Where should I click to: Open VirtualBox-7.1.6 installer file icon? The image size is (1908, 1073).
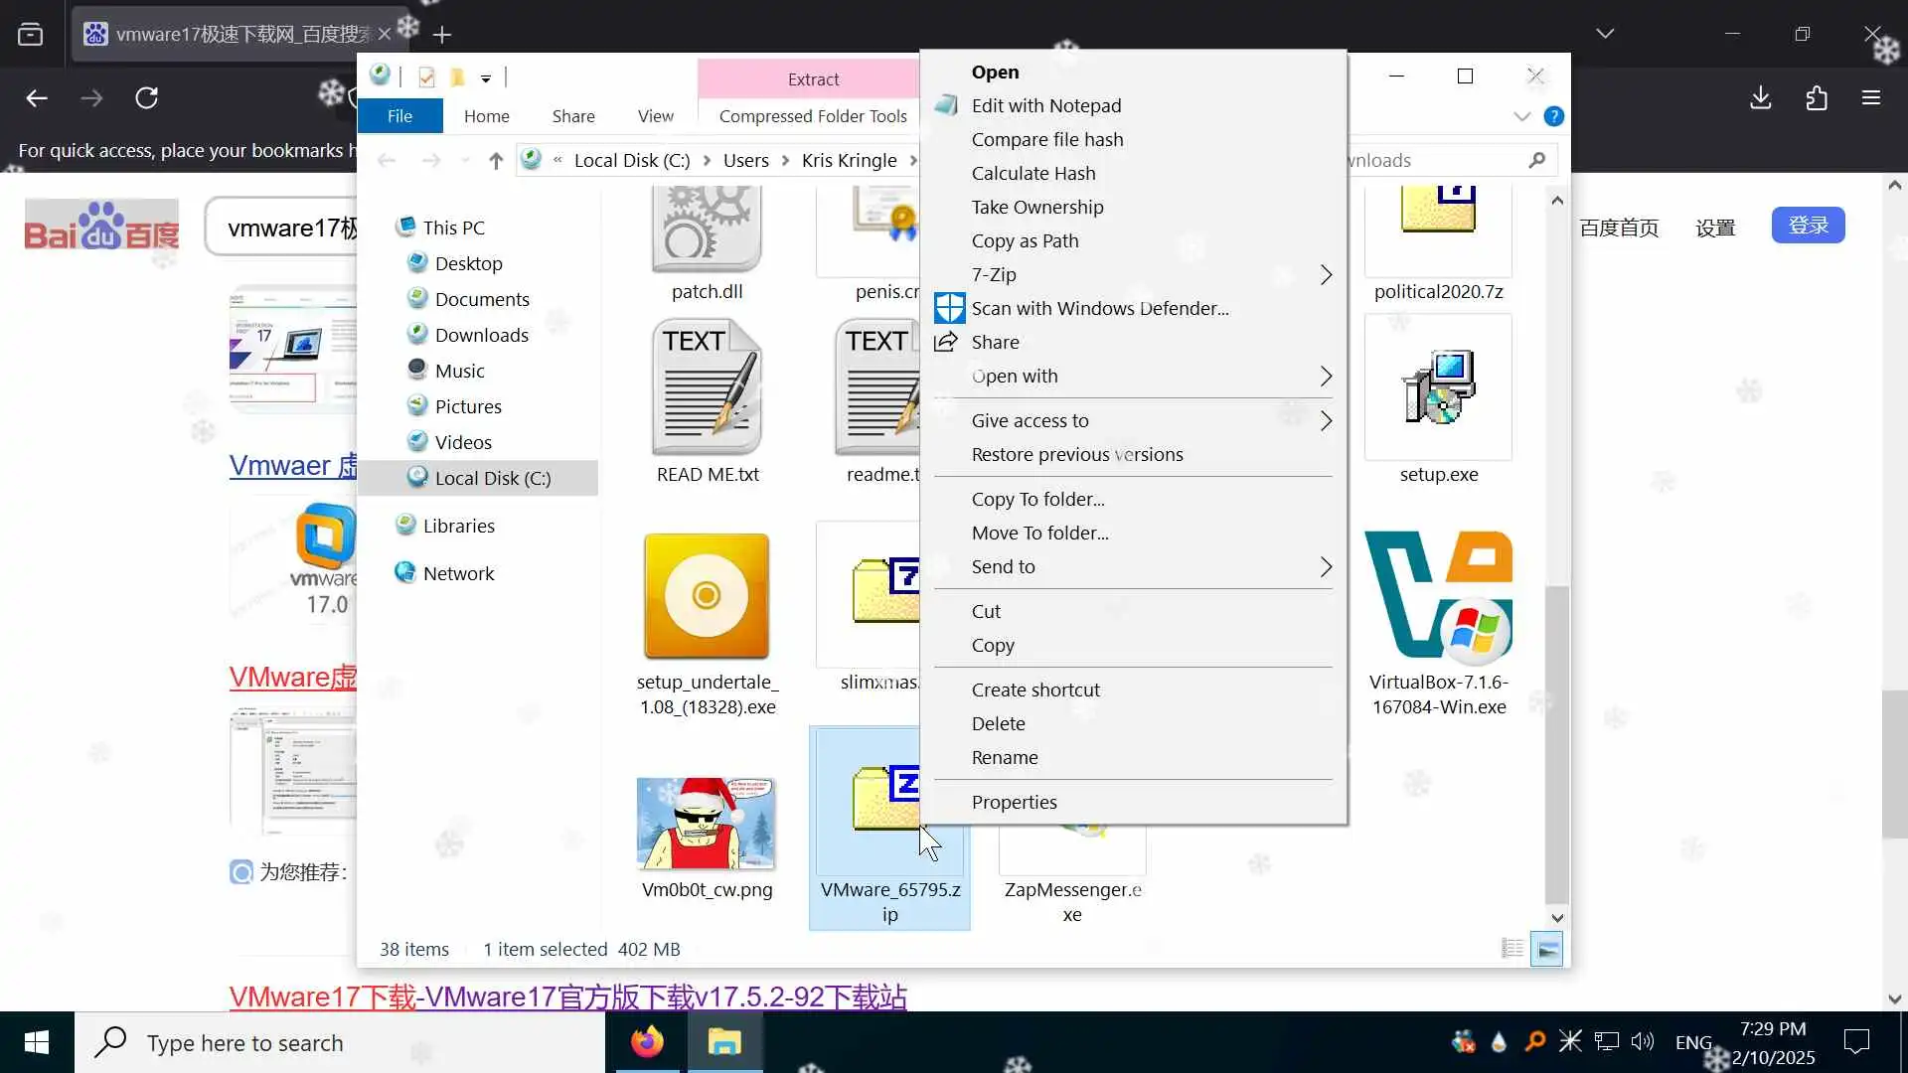tap(1438, 596)
